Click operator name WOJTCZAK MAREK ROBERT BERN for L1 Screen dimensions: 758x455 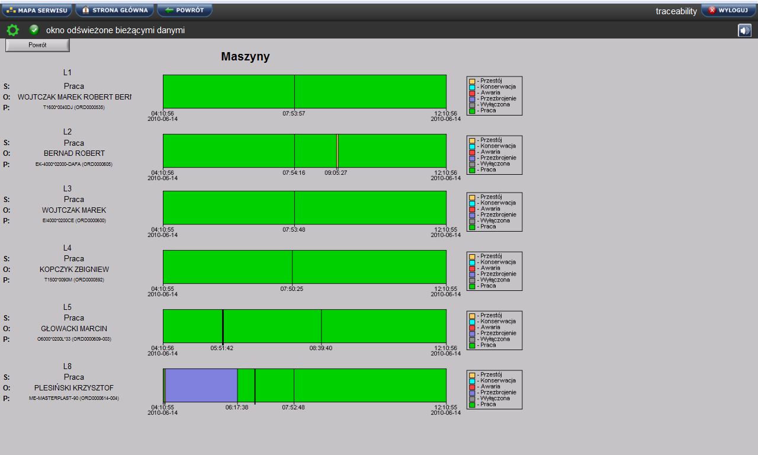(74, 97)
